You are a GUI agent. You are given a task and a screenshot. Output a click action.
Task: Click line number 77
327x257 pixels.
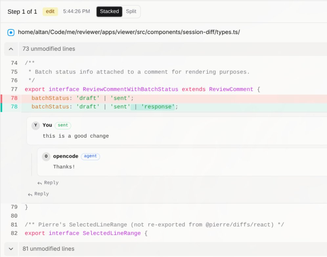pyautogui.click(x=14, y=89)
